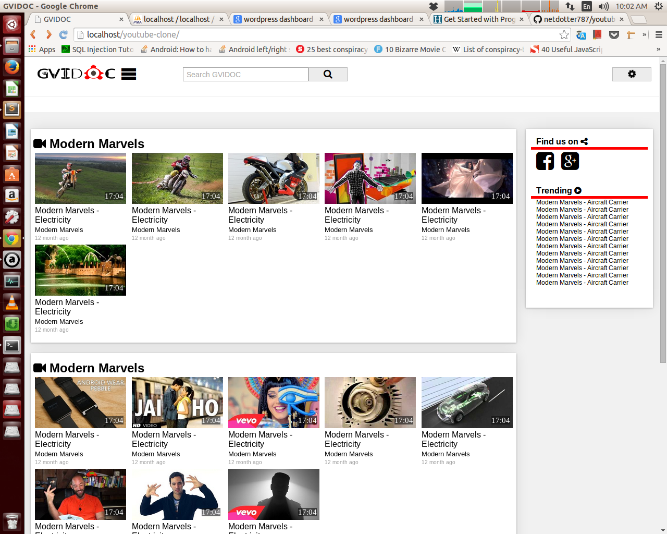Open the fountain garden video thumbnail
The width and height of the screenshot is (667, 534).
click(x=80, y=270)
